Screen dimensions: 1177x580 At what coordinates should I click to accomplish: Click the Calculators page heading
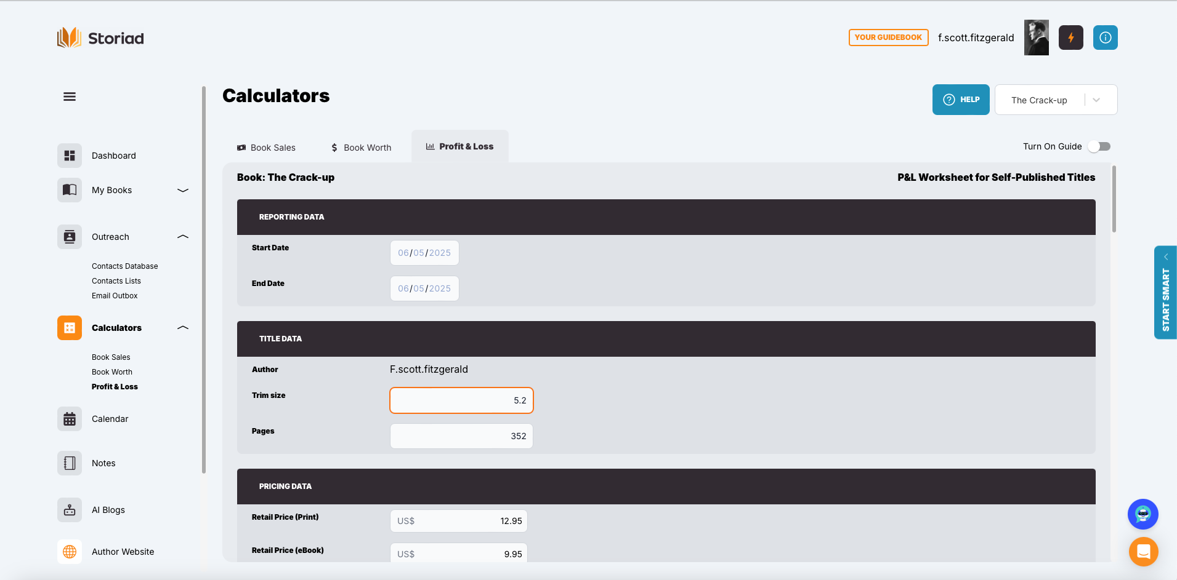[x=276, y=96]
